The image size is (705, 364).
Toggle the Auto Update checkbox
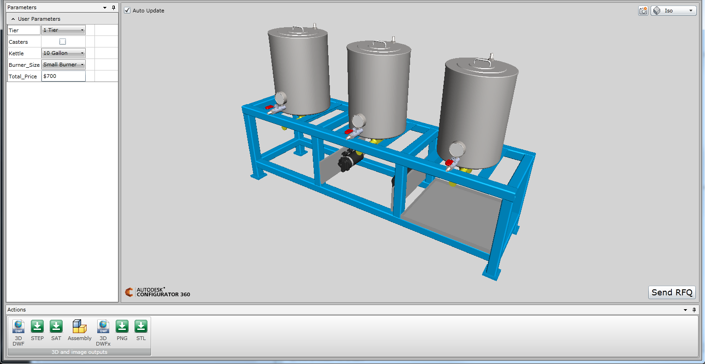point(127,11)
